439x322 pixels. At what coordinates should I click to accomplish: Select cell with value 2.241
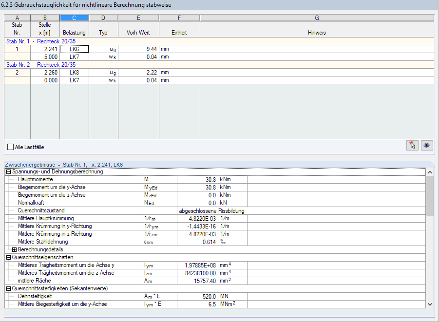pyautogui.click(x=45, y=49)
